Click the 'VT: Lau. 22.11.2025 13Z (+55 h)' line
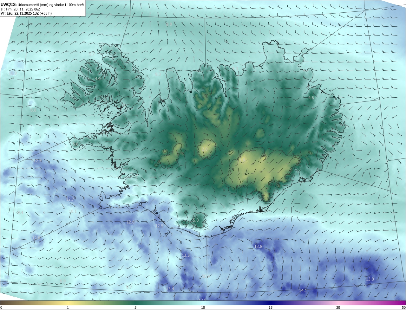 click(26, 13)
